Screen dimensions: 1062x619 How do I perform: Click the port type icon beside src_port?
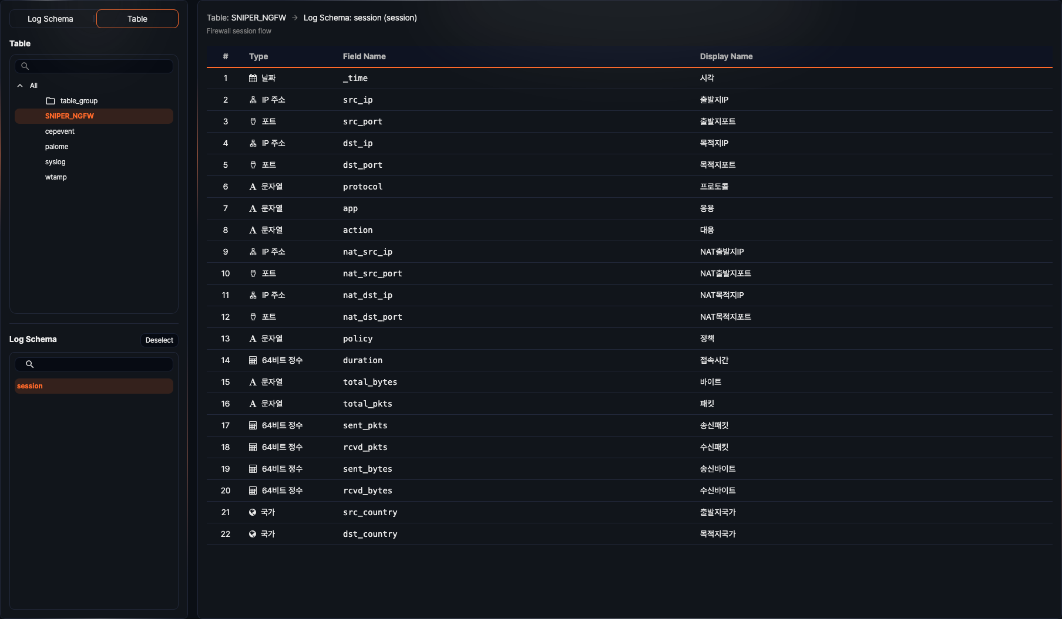pos(253,121)
